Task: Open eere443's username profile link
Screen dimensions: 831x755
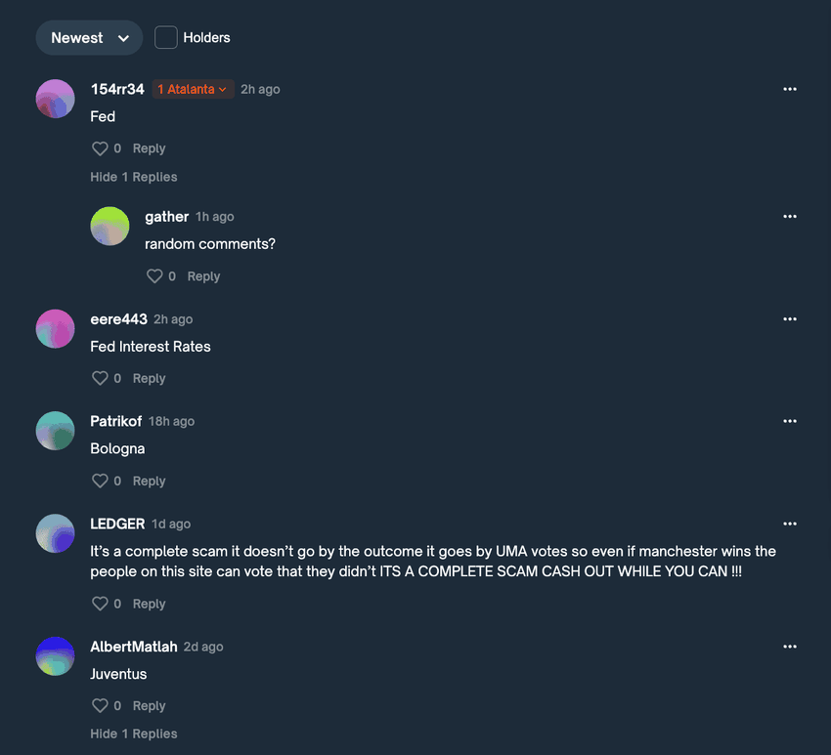Action: click(118, 319)
